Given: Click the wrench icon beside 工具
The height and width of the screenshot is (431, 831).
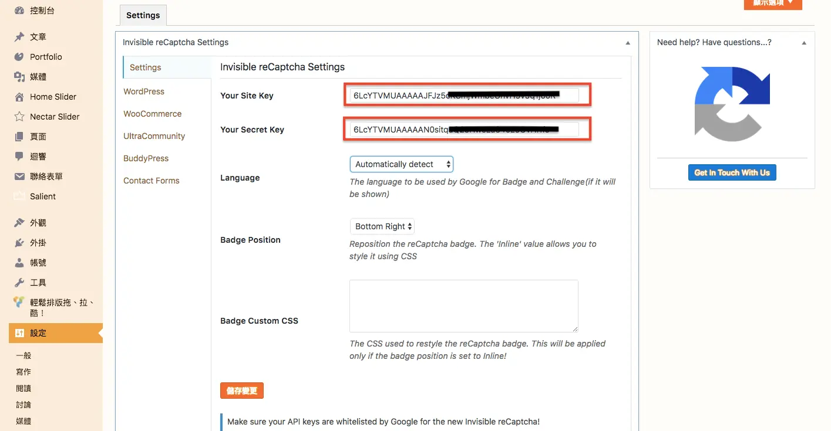Looking at the screenshot, I should pyautogui.click(x=19, y=283).
